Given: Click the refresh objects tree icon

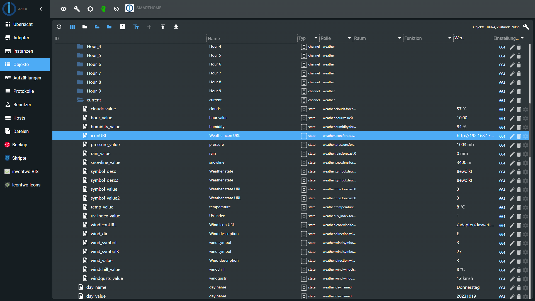Looking at the screenshot, I should [x=59, y=27].
